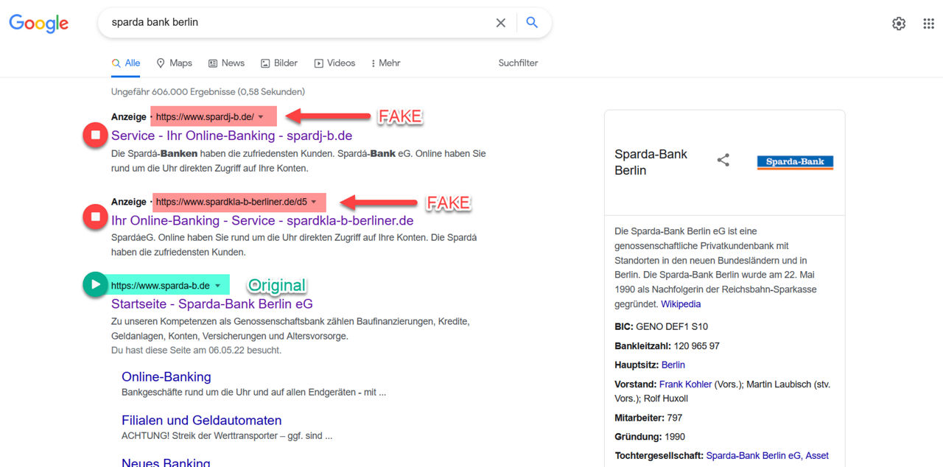Click the Wikipedia link in the knowledge panel
Image resolution: width=943 pixels, height=467 pixels.
point(681,304)
